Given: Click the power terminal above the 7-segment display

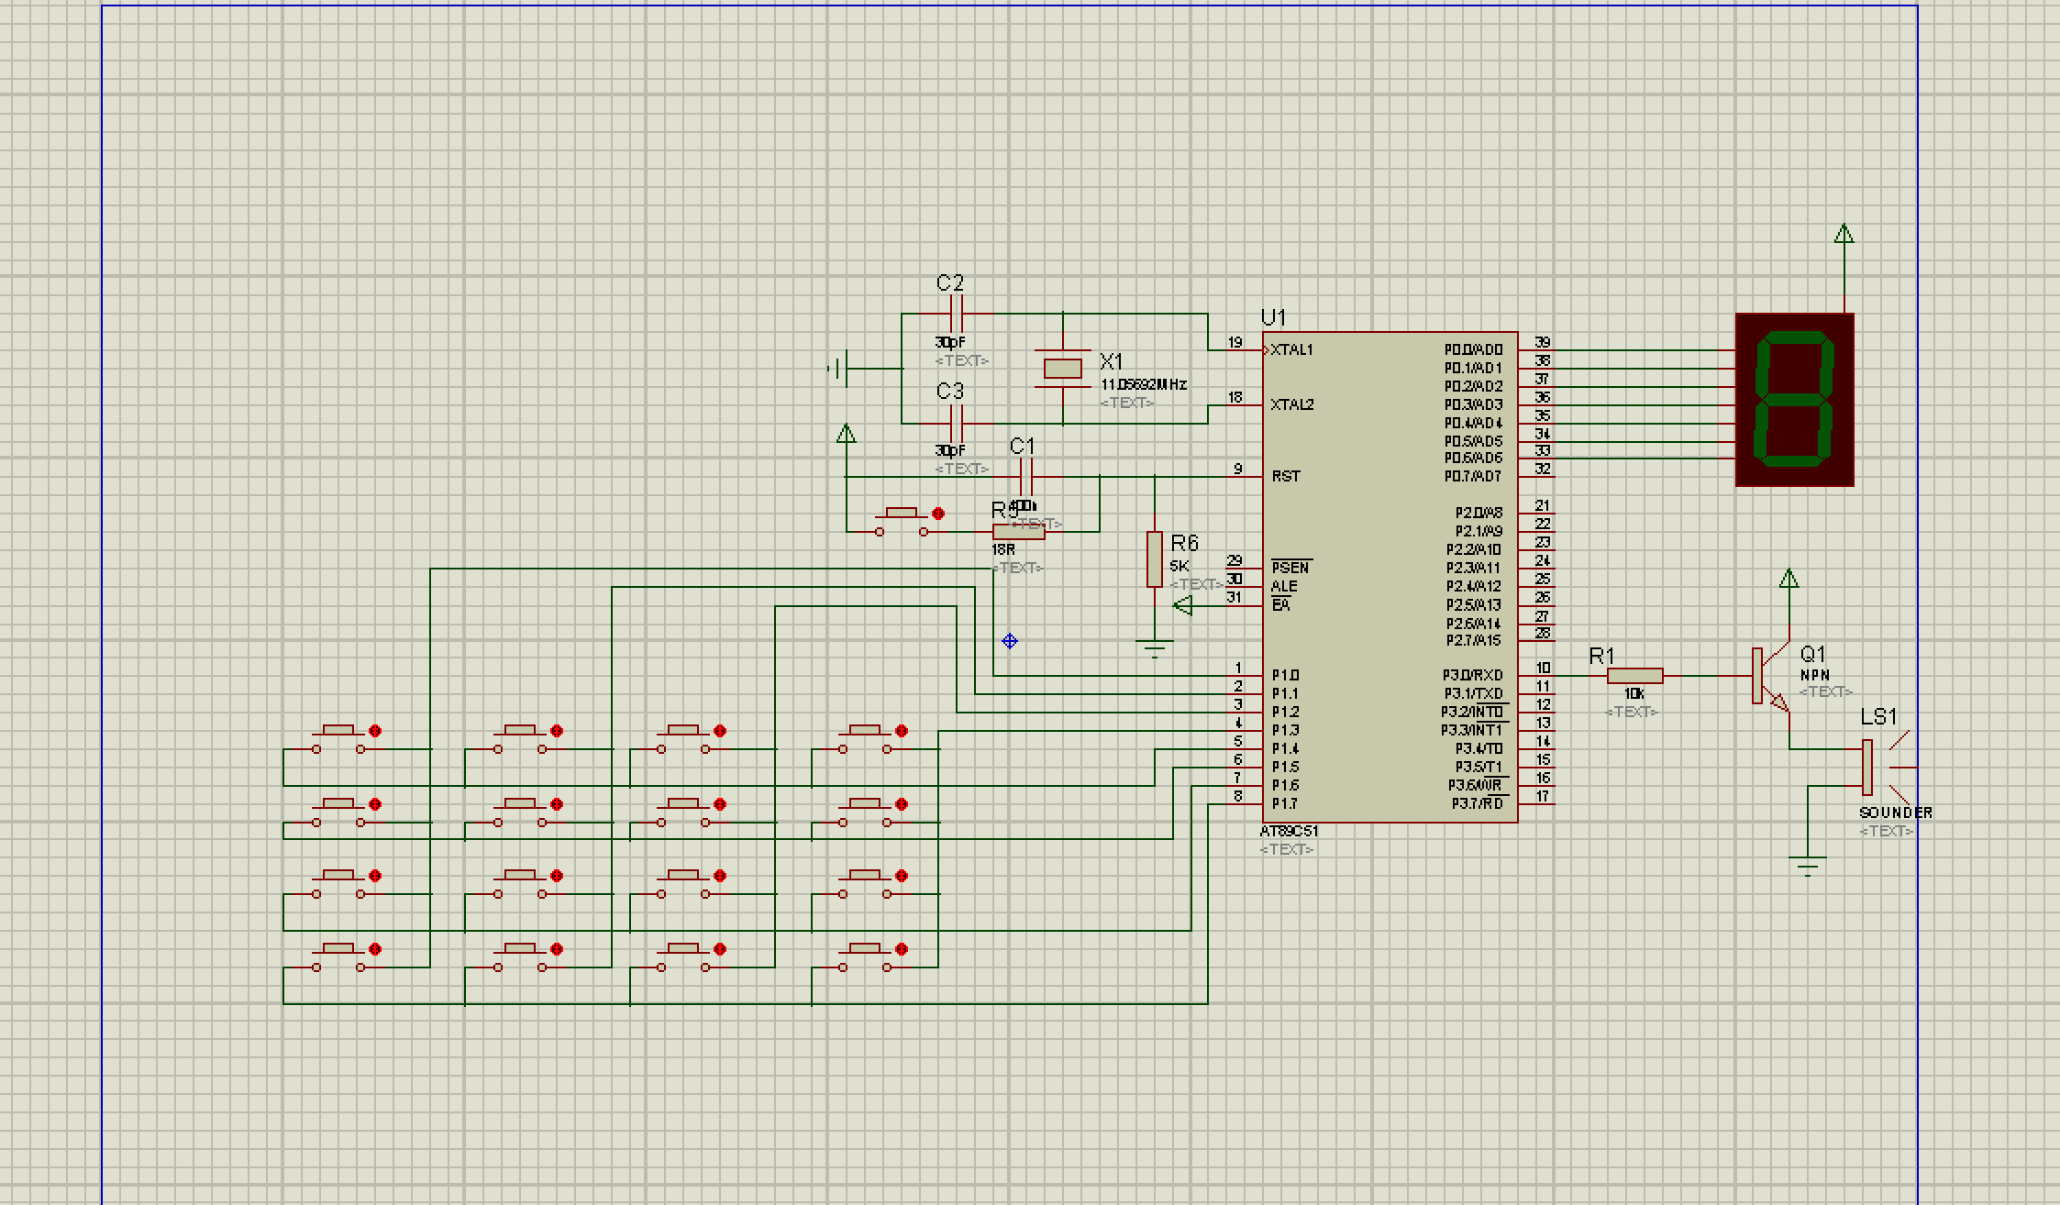Looking at the screenshot, I should tap(1844, 235).
